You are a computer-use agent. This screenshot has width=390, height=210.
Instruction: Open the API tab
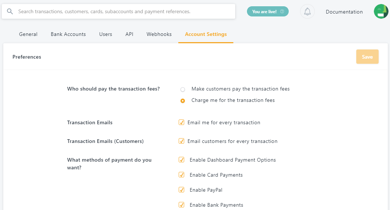[129, 34]
